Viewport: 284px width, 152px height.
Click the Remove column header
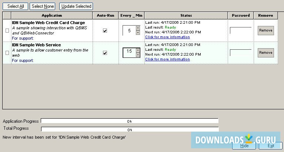265,16
